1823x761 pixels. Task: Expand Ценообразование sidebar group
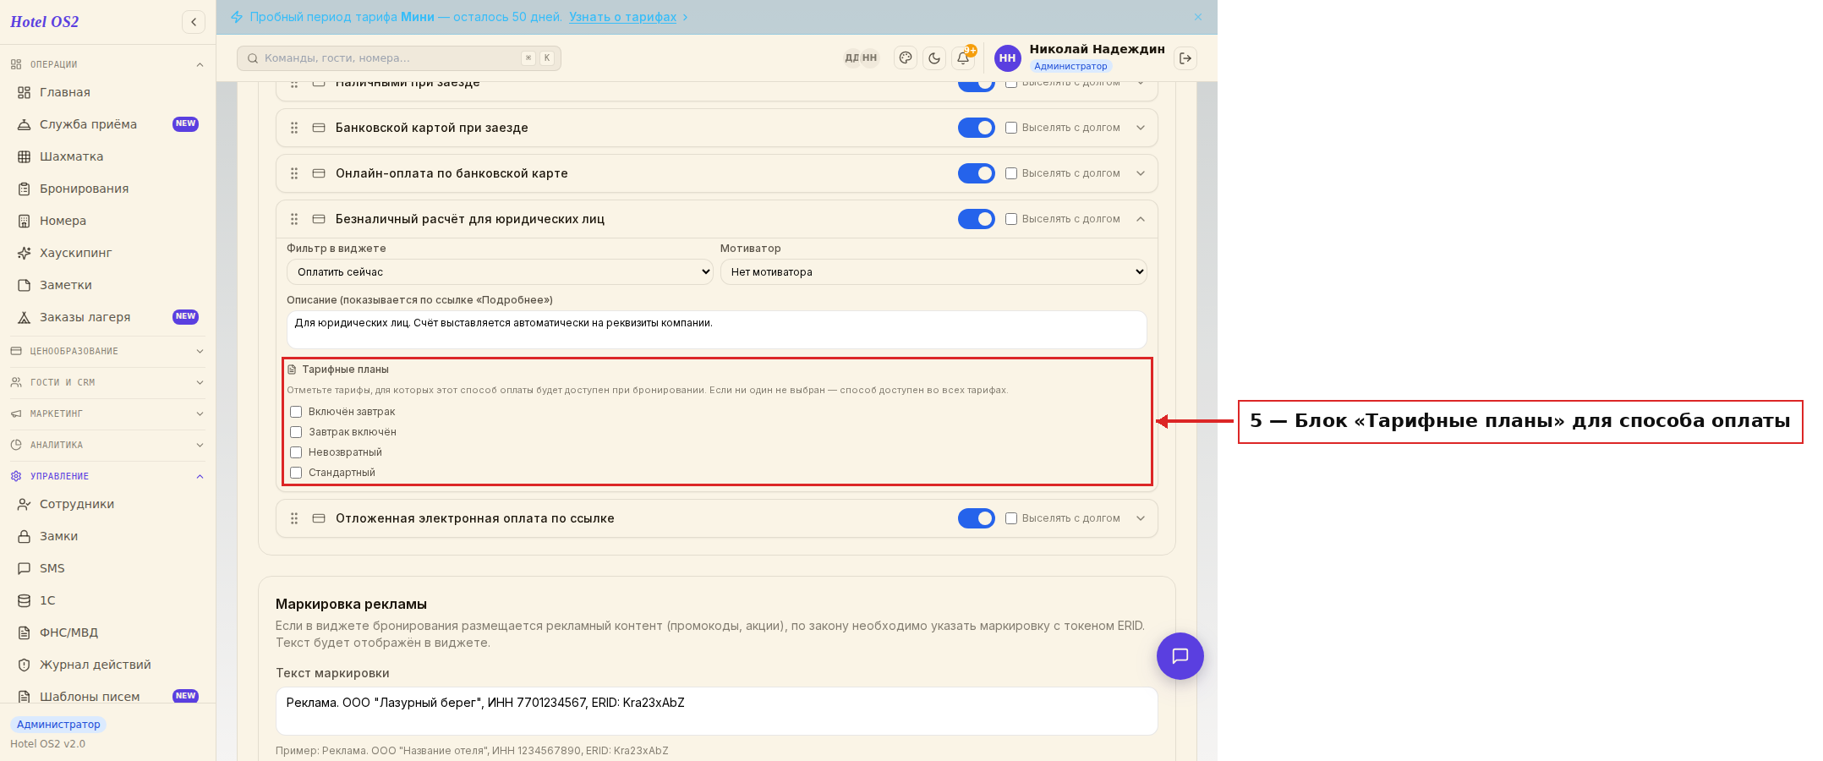[107, 351]
